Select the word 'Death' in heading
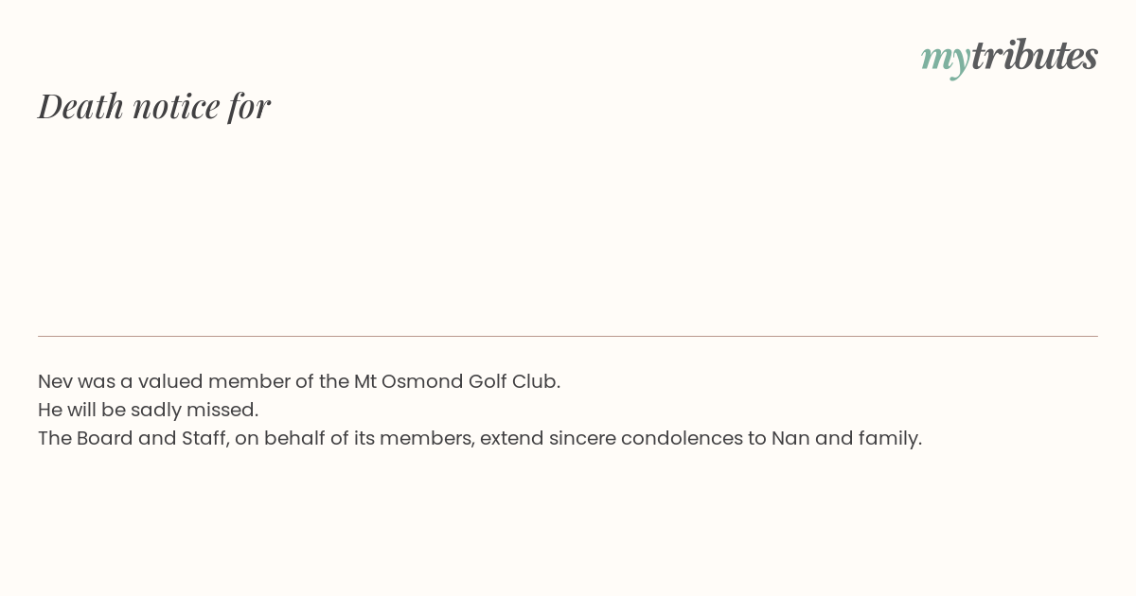Image resolution: width=1136 pixels, height=596 pixels. point(81,106)
